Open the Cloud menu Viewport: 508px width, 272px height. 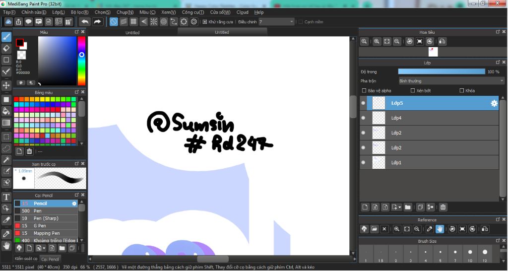point(242,12)
